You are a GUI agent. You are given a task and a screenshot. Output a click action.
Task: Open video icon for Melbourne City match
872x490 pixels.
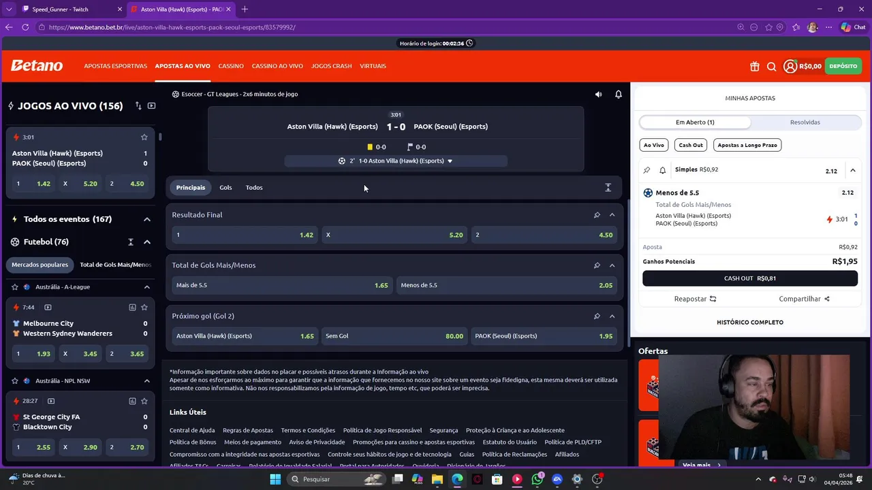click(48, 308)
